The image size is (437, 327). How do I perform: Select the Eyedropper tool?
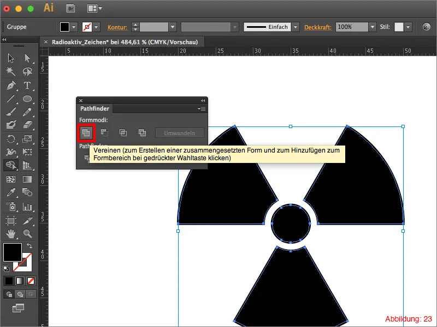coord(11,192)
